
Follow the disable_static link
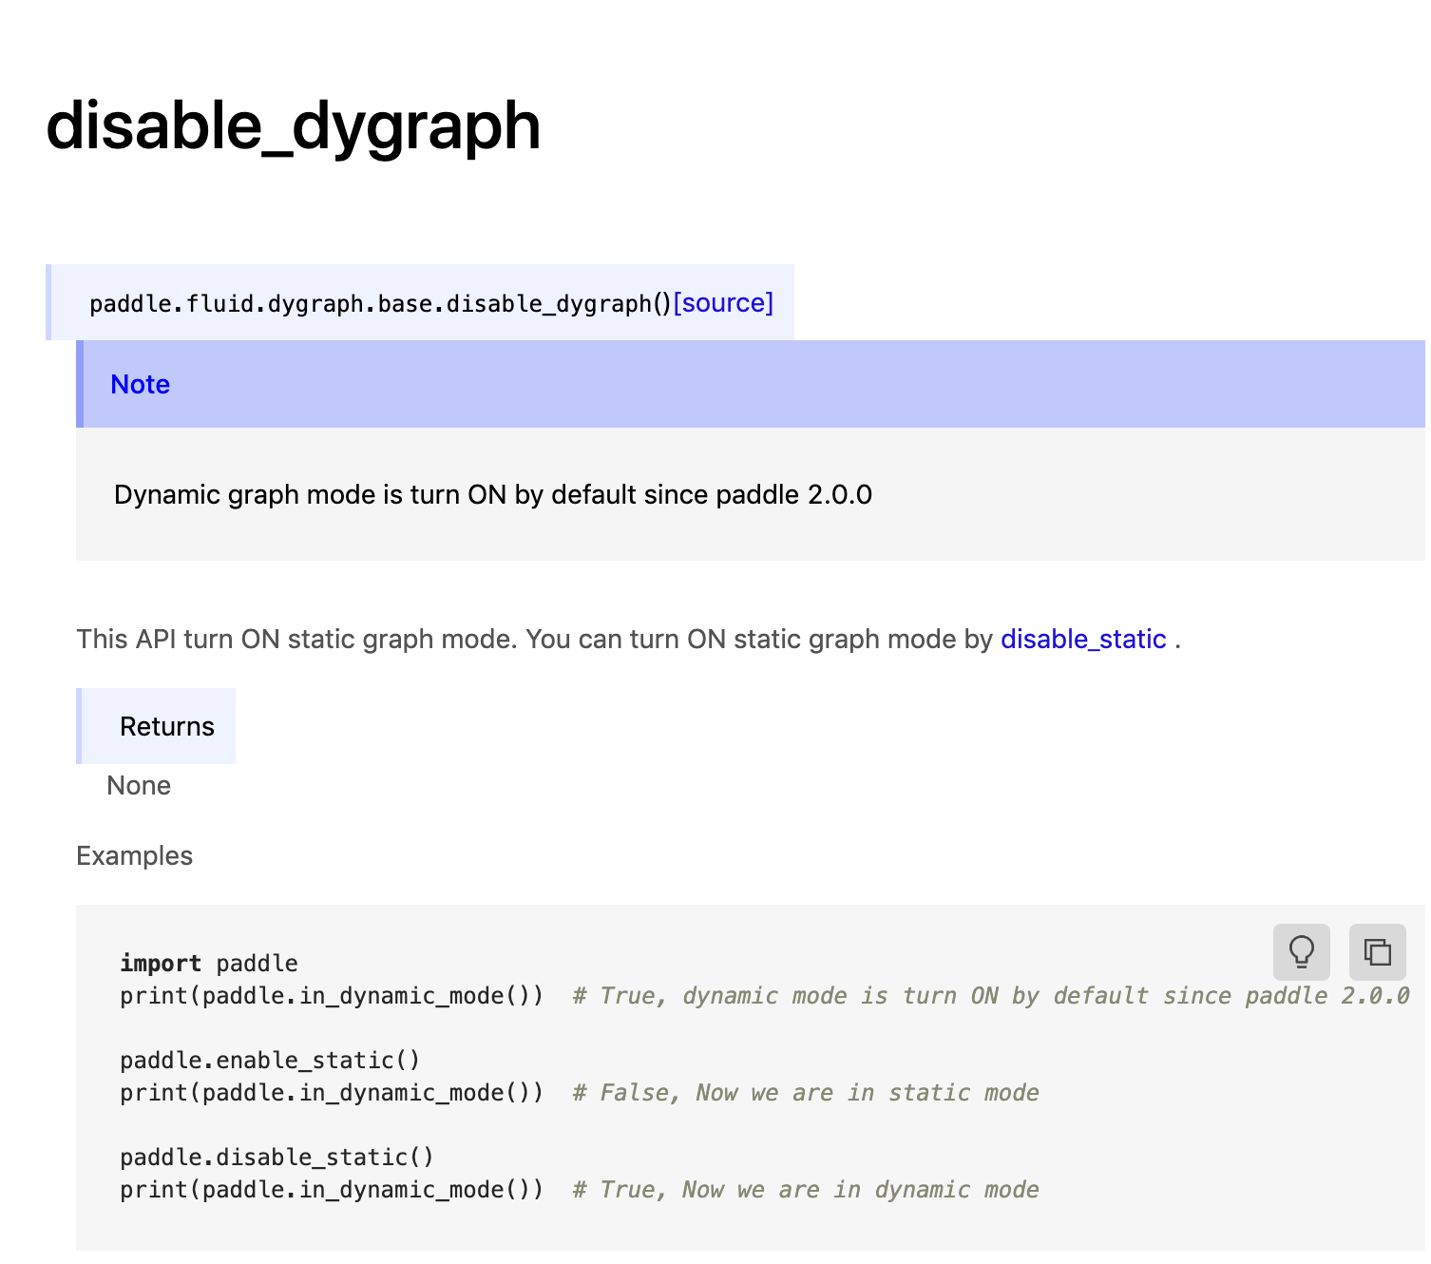(1083, 639)
